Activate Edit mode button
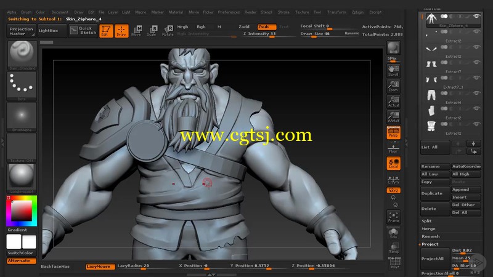Image resolution: width=493 pixels, height=277 pixels. pos(106,31)
